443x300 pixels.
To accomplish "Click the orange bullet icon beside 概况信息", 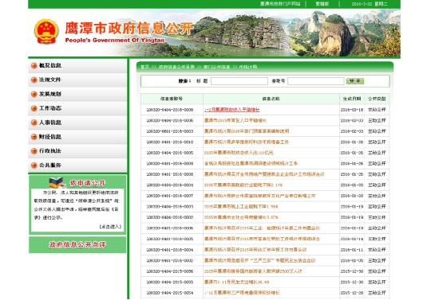I will (x=34, y=65).
